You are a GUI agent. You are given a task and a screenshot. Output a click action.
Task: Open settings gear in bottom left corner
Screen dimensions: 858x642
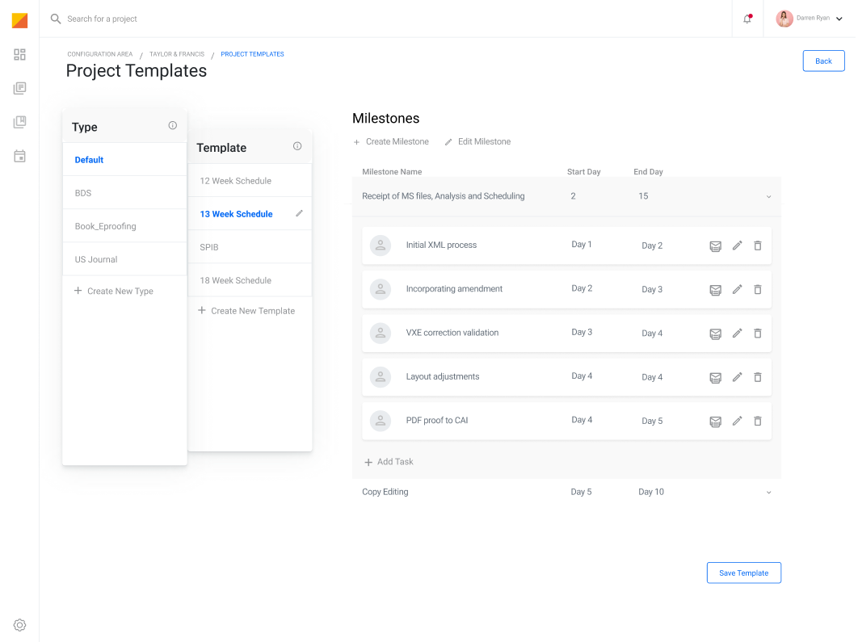[x=20, y=625]
